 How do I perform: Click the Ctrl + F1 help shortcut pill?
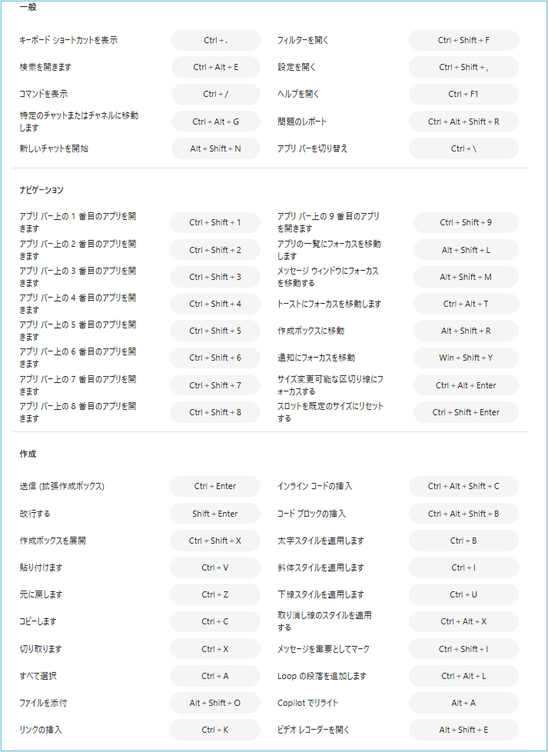[x=463, y=95]
